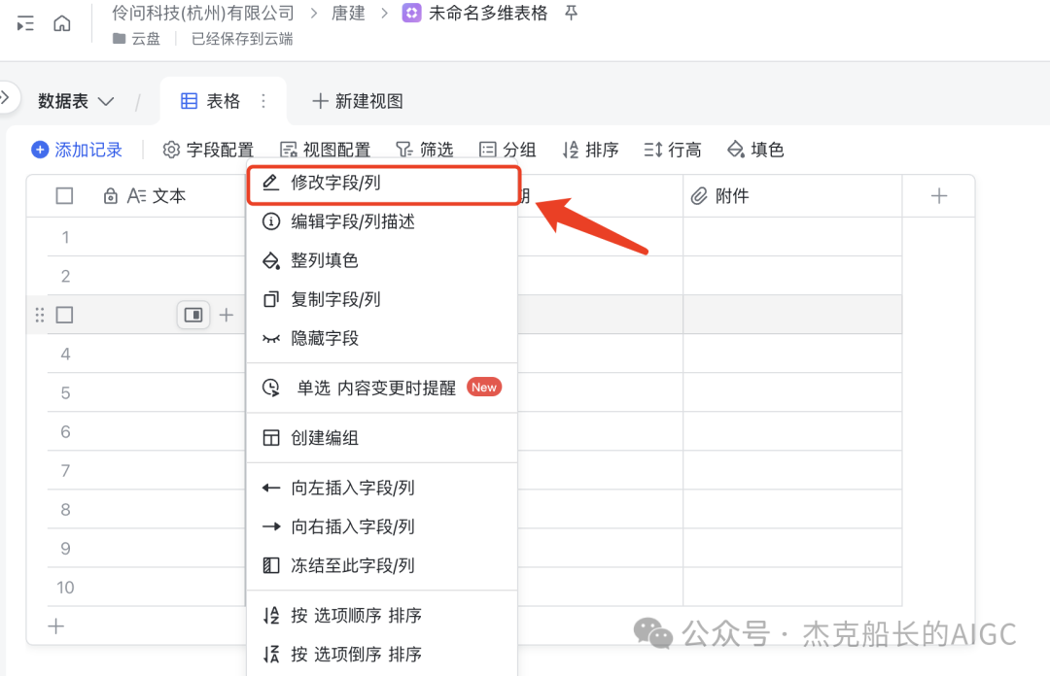Viewport: 1050px width, 676px height.
Task: Choose 编辑字段/列描述 menu item
Action: click(x=383, y=221)
